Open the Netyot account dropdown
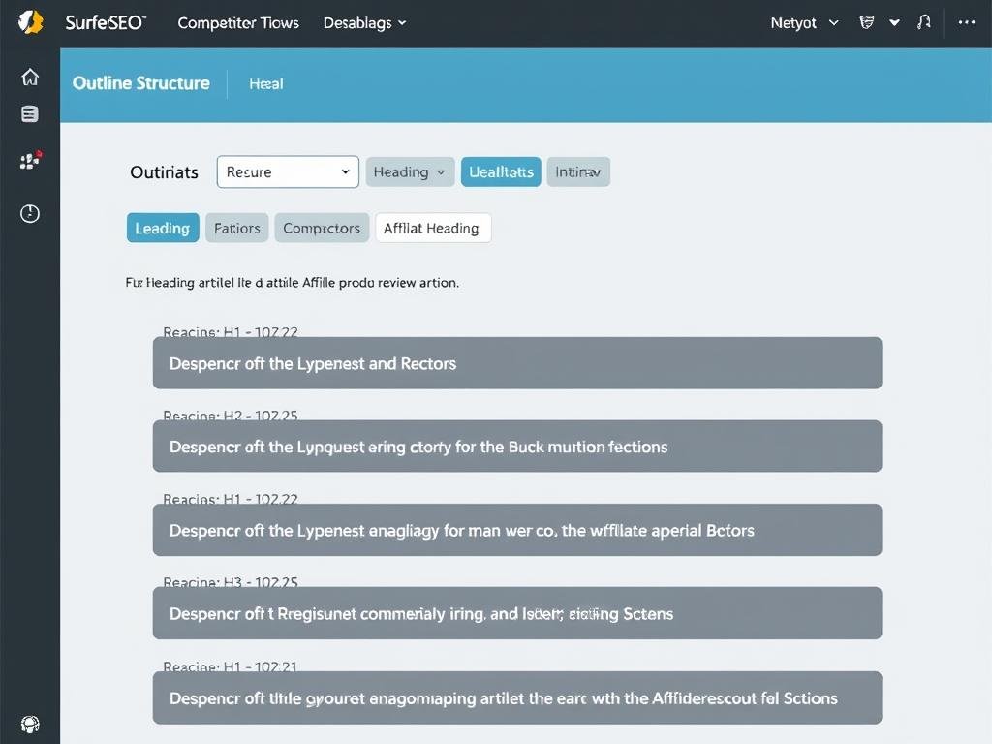Screen dimensions: 992x744 tap(804, 21)
